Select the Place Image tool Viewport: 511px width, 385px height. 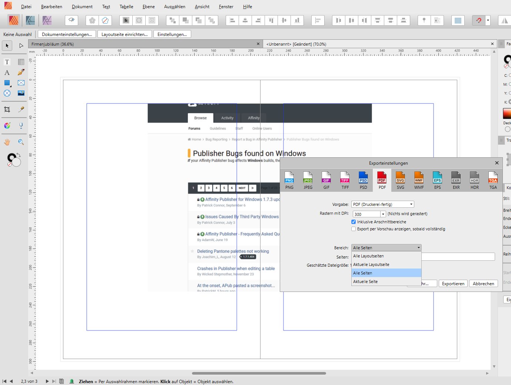[21, 93]
